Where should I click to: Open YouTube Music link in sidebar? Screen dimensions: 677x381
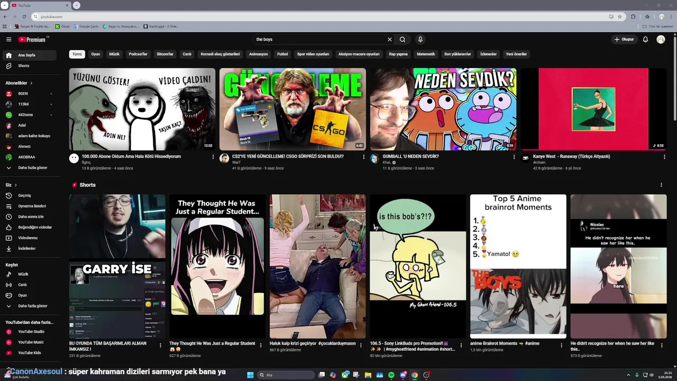click(x=30, y=342)
